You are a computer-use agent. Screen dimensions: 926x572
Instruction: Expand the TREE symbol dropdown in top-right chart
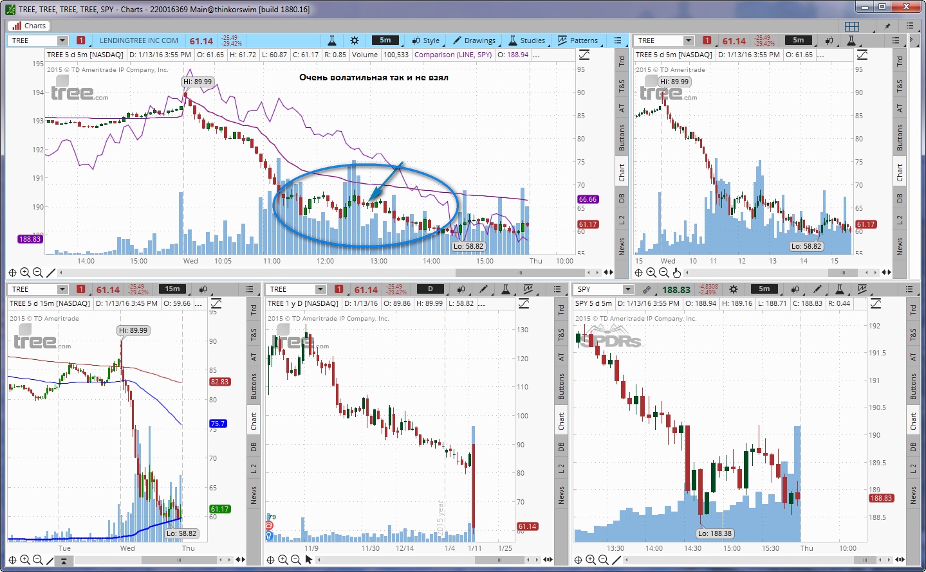[x=689, y=40]
